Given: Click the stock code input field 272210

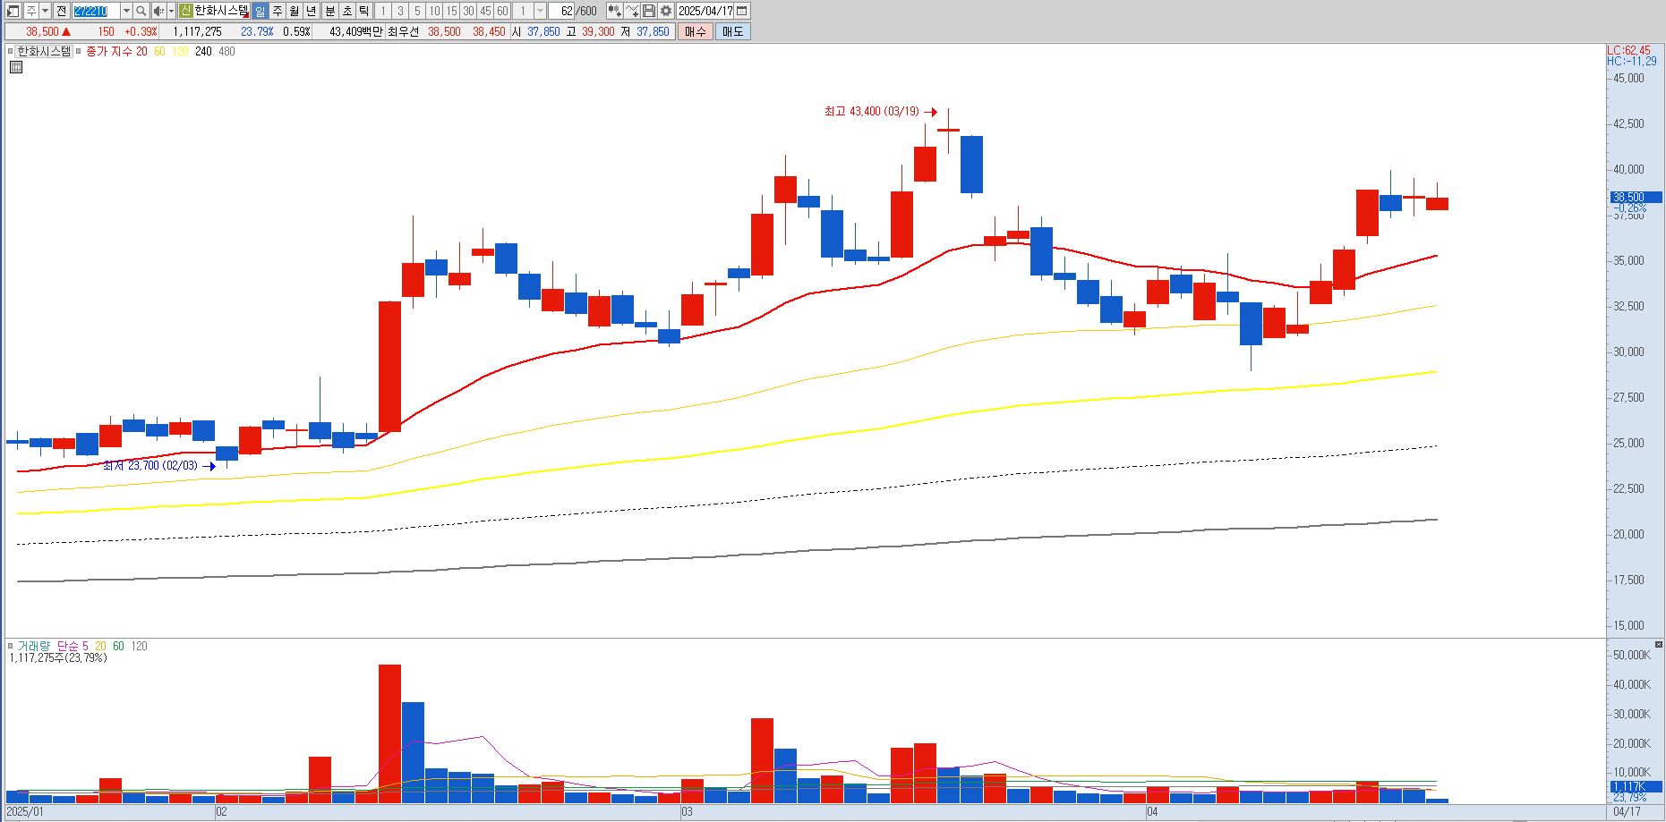Looking at the screenshot, I should click(x=96, y=11).
